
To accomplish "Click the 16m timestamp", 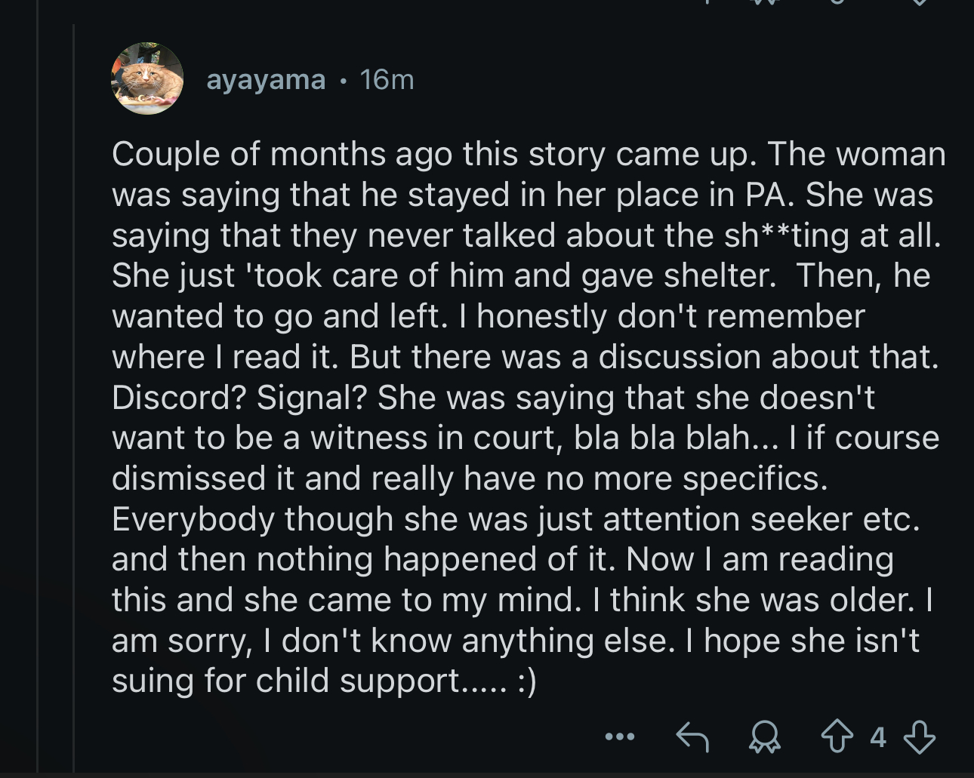I will tap(387, 79).
